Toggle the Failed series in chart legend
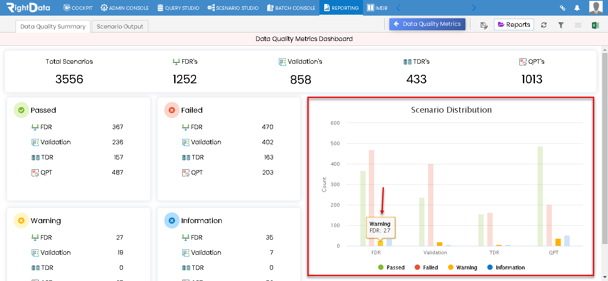Screen dimensions: 608x281 click(426, 268)
